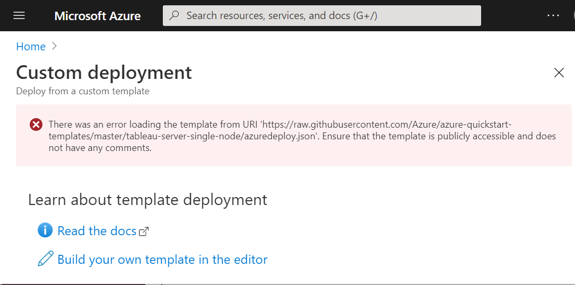Image resolution: width=575 pixels, height=285 pixels.
Task: Click the blue info icon beside Read the docs
Action: 45,231
